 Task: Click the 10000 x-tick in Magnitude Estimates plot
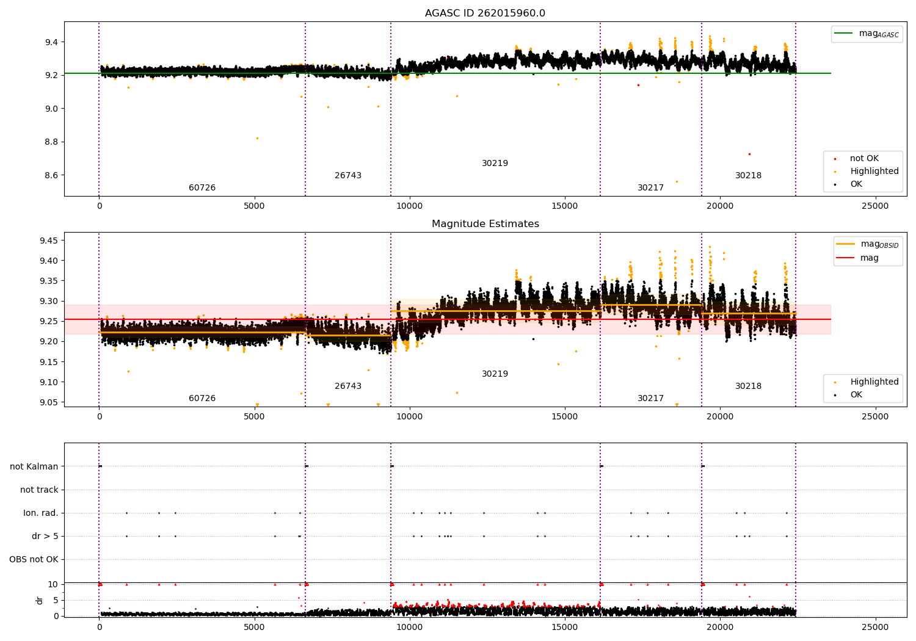[410, 416]
